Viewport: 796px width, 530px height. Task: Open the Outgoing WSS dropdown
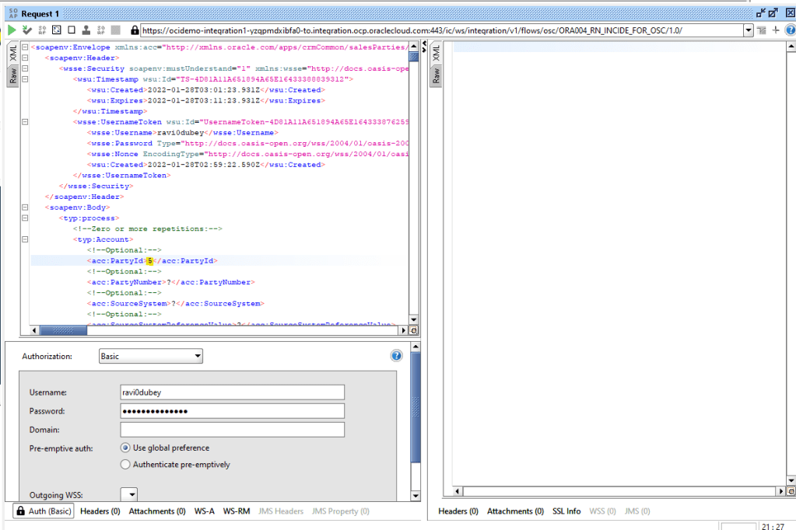point(128,494)
